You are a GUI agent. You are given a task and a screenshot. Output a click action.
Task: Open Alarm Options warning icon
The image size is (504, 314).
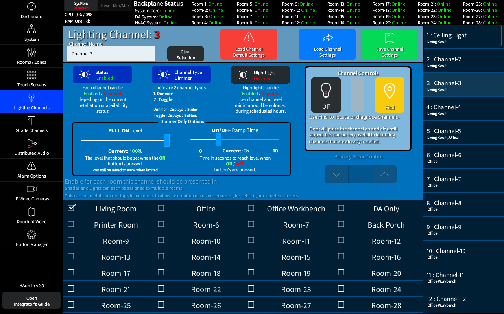coord(31,166)
